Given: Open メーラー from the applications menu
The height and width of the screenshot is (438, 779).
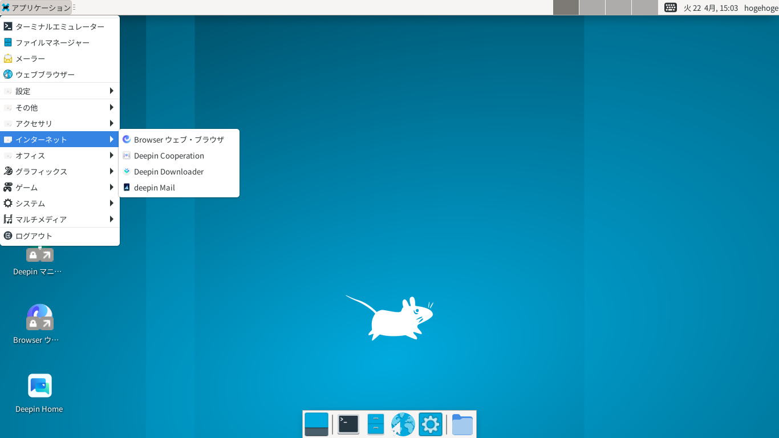Looking at the screenshot, I should click(60, 58).
